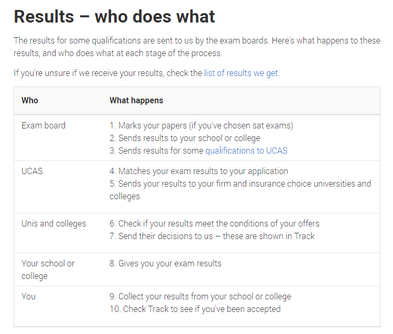This screenshot has width=393, height=334.
Task: Click the 'Unis and colleges' row label
Action: coord(53,224)
